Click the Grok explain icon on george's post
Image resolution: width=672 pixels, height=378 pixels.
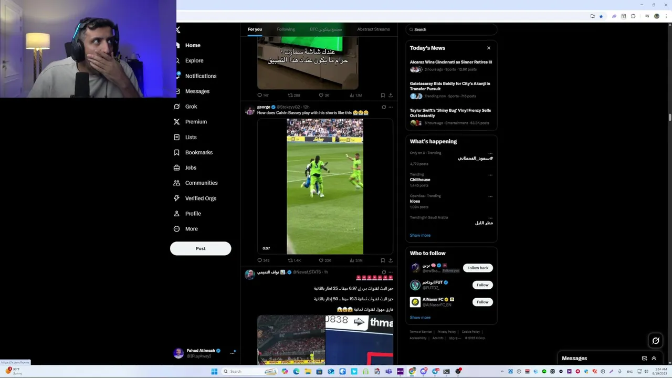click(x=384, y=107)
